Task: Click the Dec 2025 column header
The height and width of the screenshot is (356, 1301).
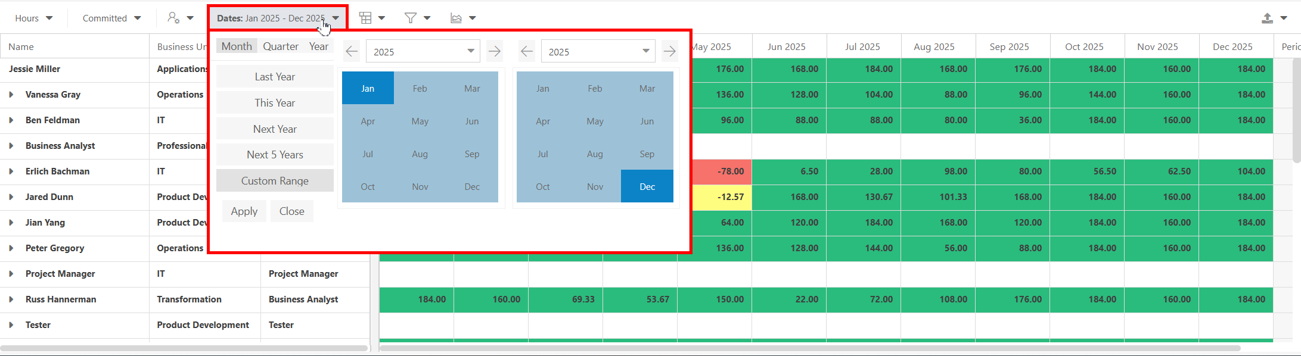Action: (x=1236, y=46)
